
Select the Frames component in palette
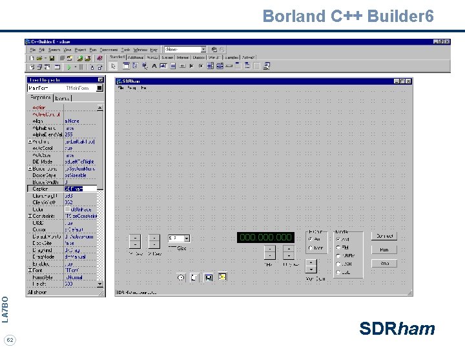pos(127,66)
